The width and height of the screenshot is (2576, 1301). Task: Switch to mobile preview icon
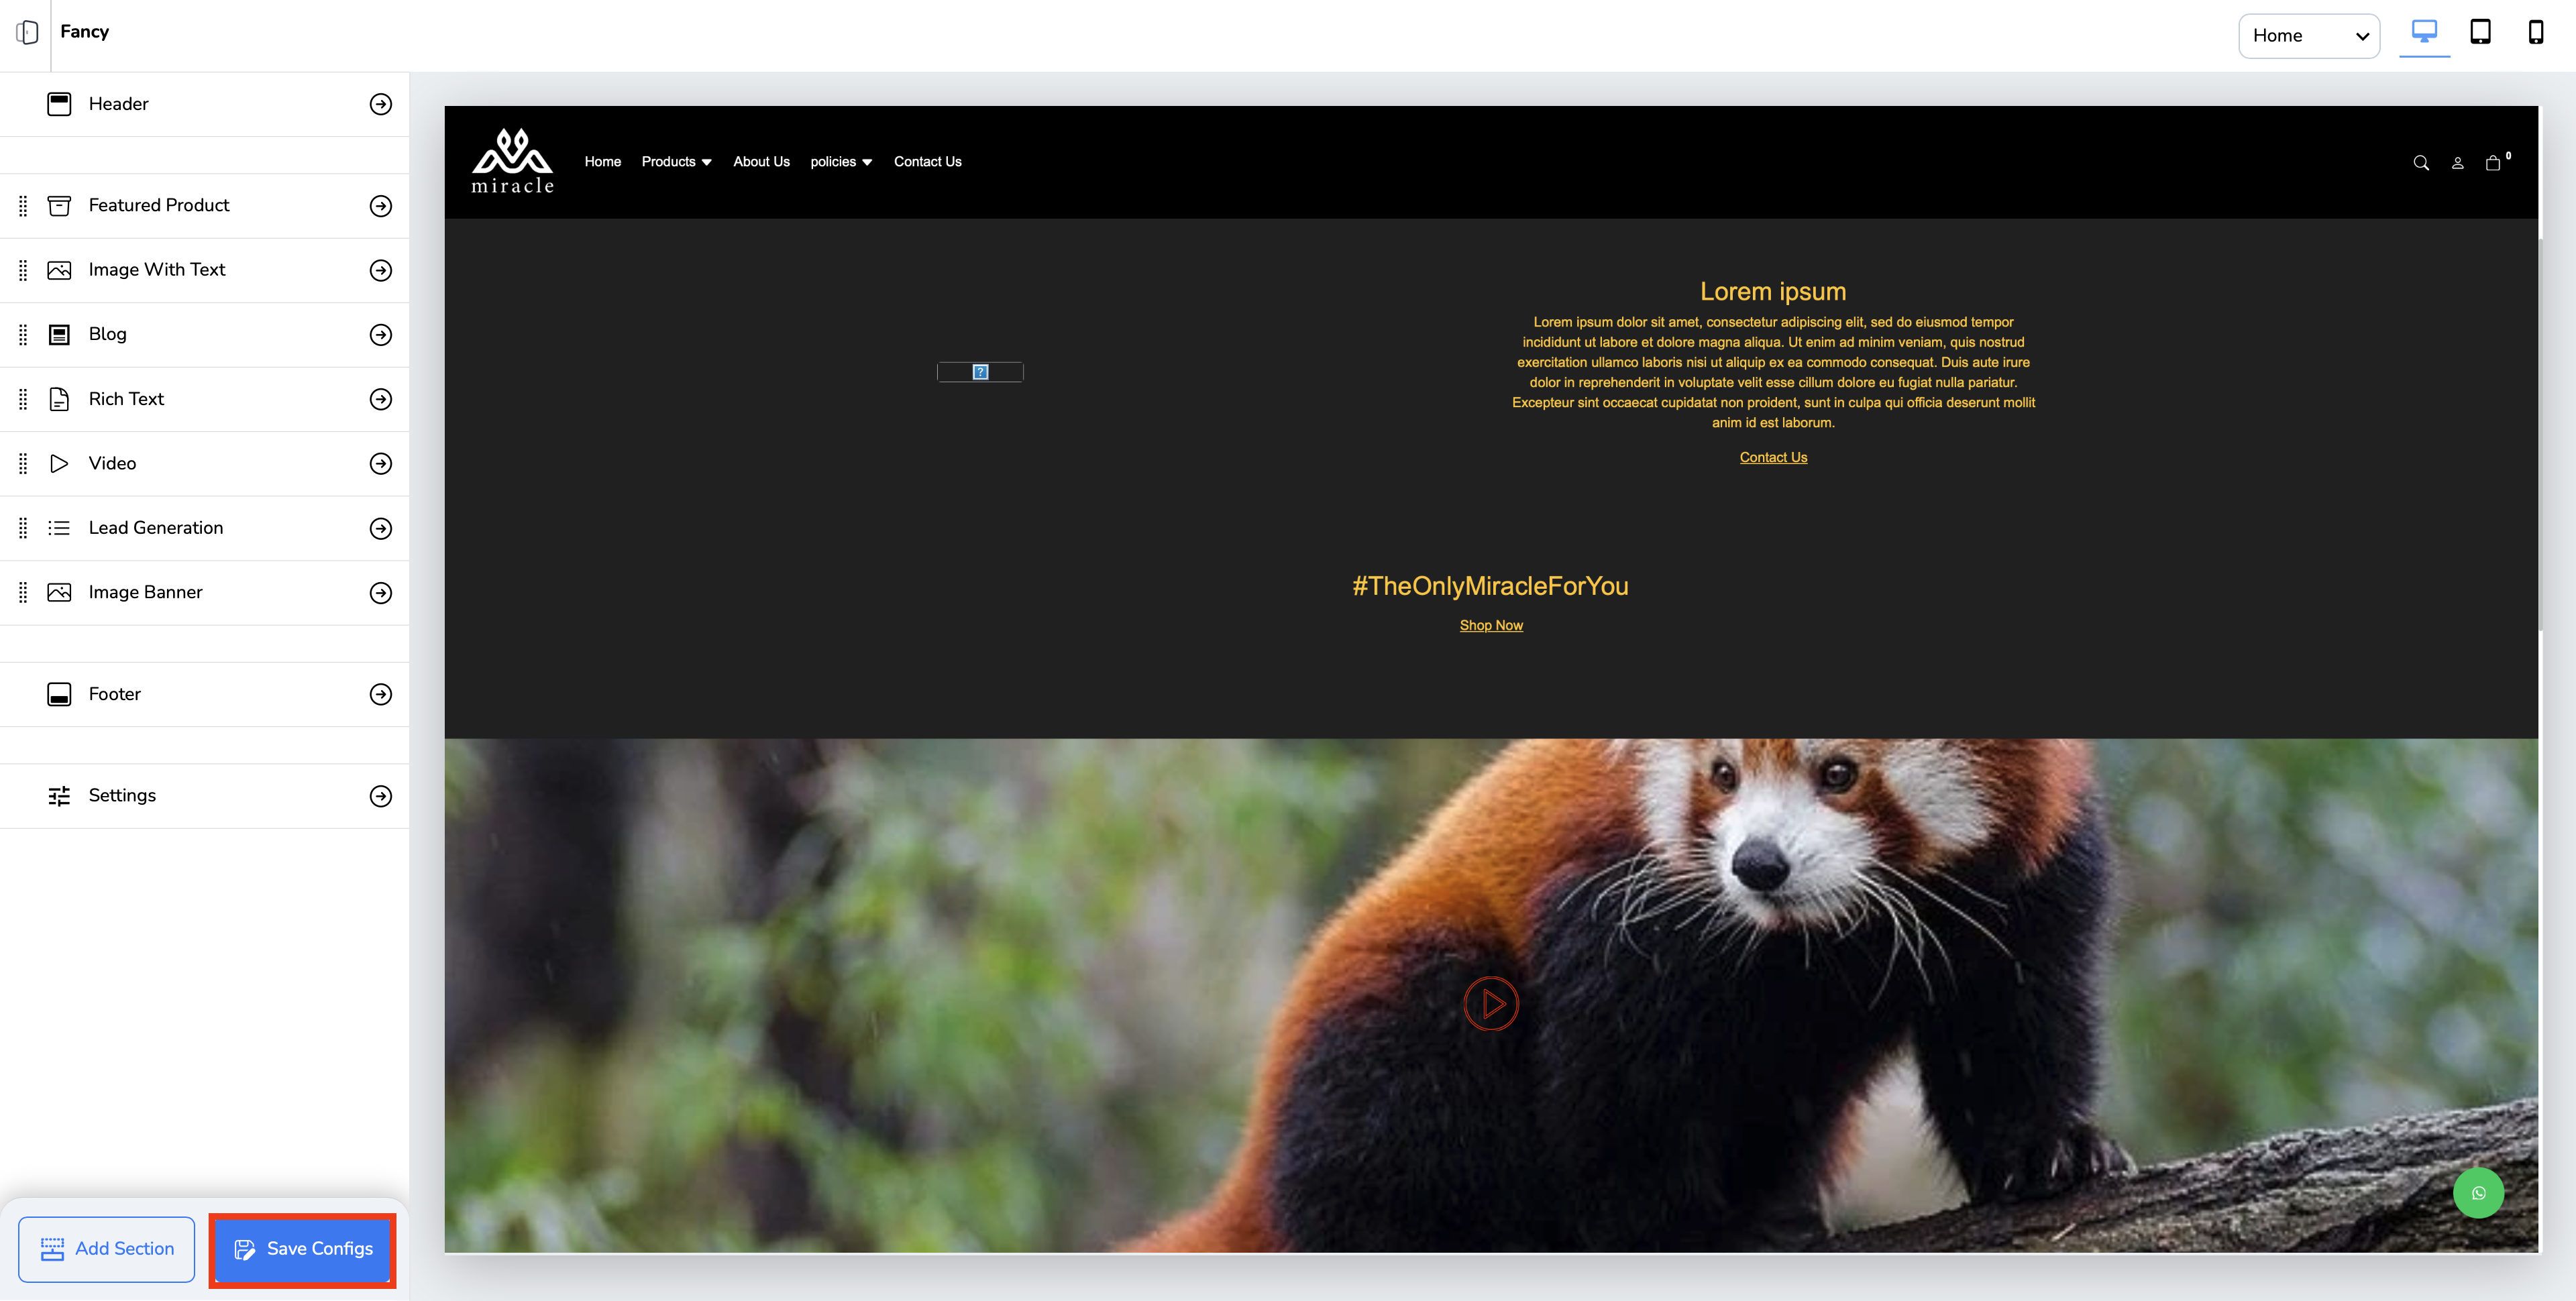pos(2535,32)
